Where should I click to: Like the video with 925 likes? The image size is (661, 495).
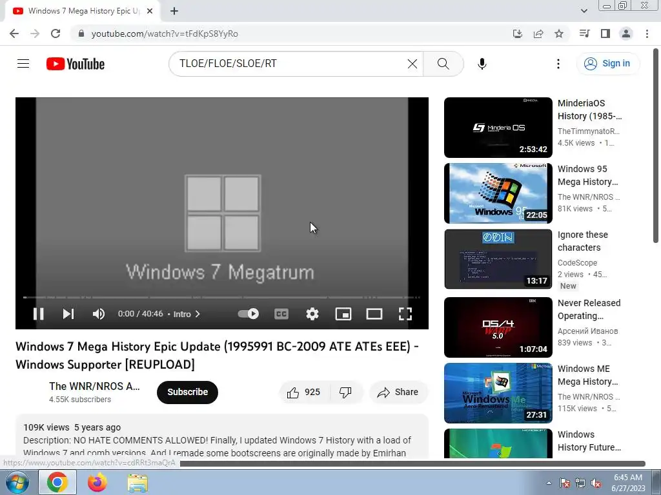(x=304, y=393)
